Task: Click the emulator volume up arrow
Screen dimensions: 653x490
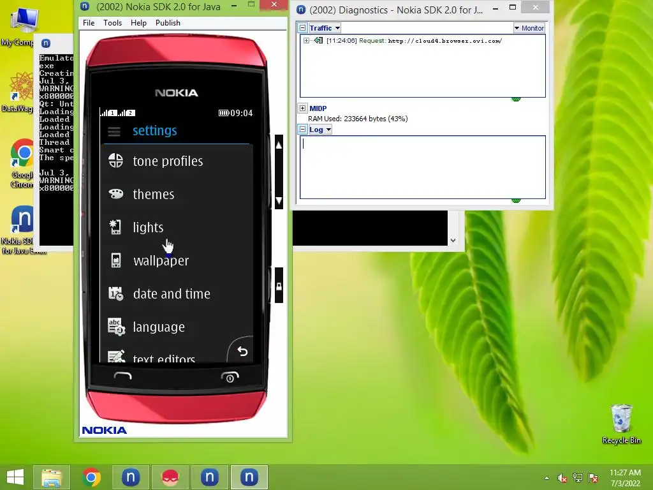Action: pyautogui.click(x=279, y=145)
